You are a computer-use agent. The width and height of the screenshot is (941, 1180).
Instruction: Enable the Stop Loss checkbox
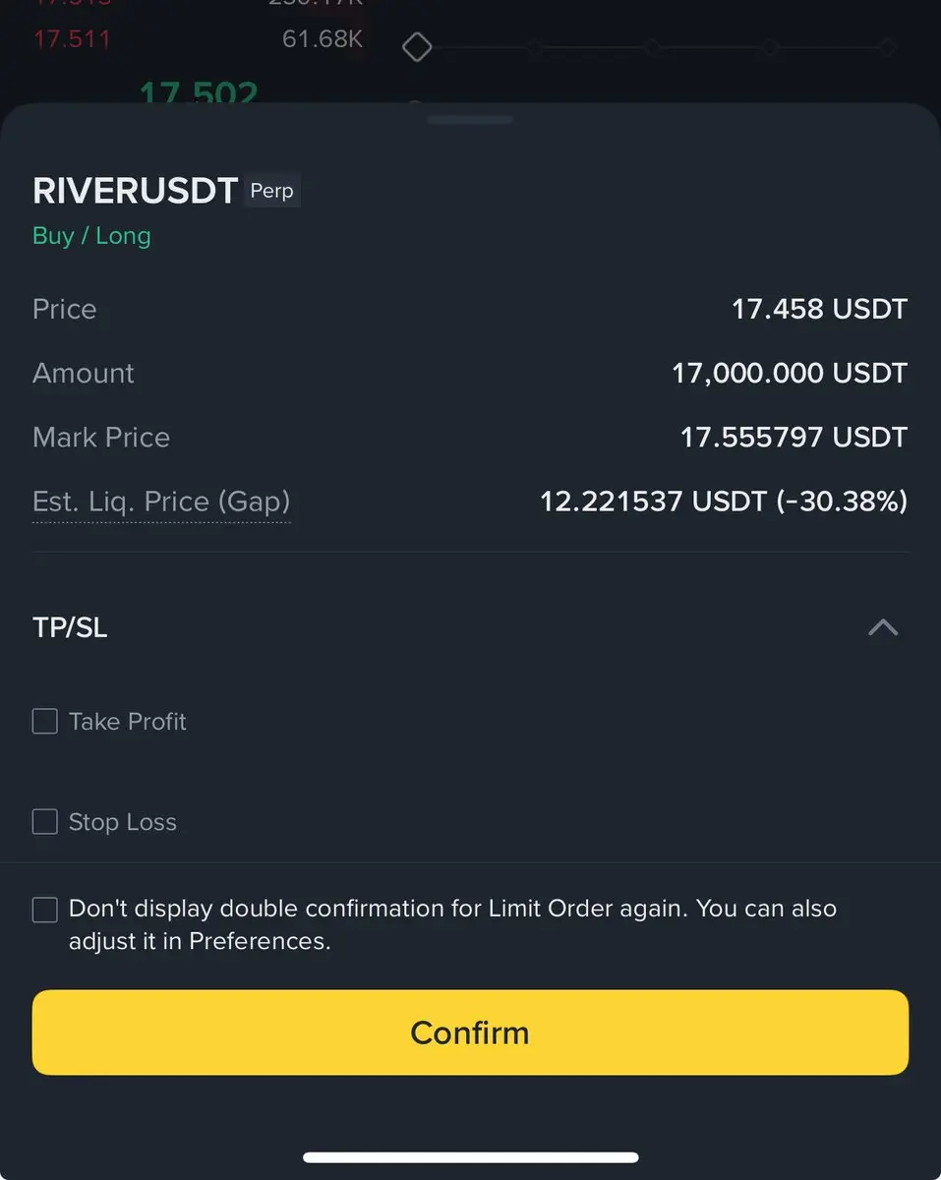45,821
